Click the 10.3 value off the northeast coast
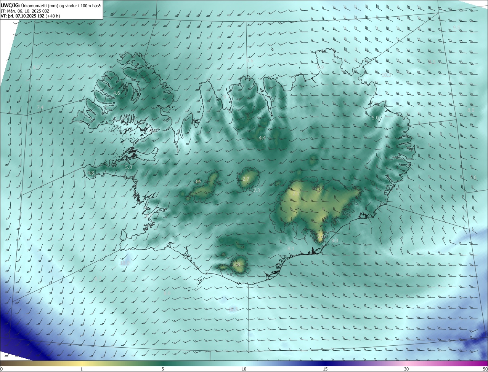This screenshot has width=488, height=372. point(386,75)
